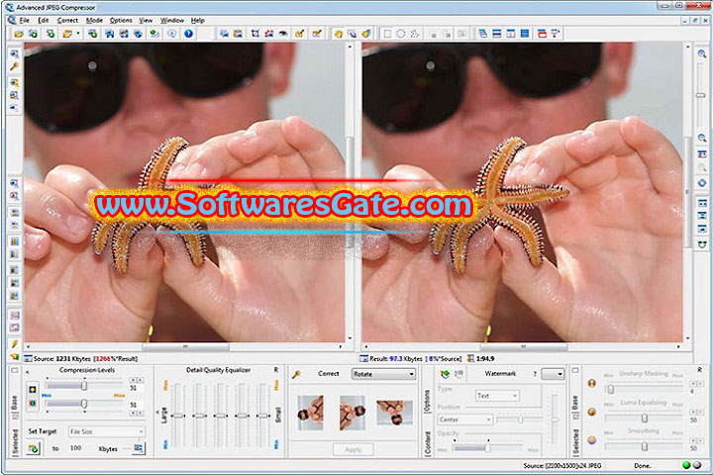This screenshot has height=475, width=713.
Task: Select the first rotation thumbnail
Action: 311,413
